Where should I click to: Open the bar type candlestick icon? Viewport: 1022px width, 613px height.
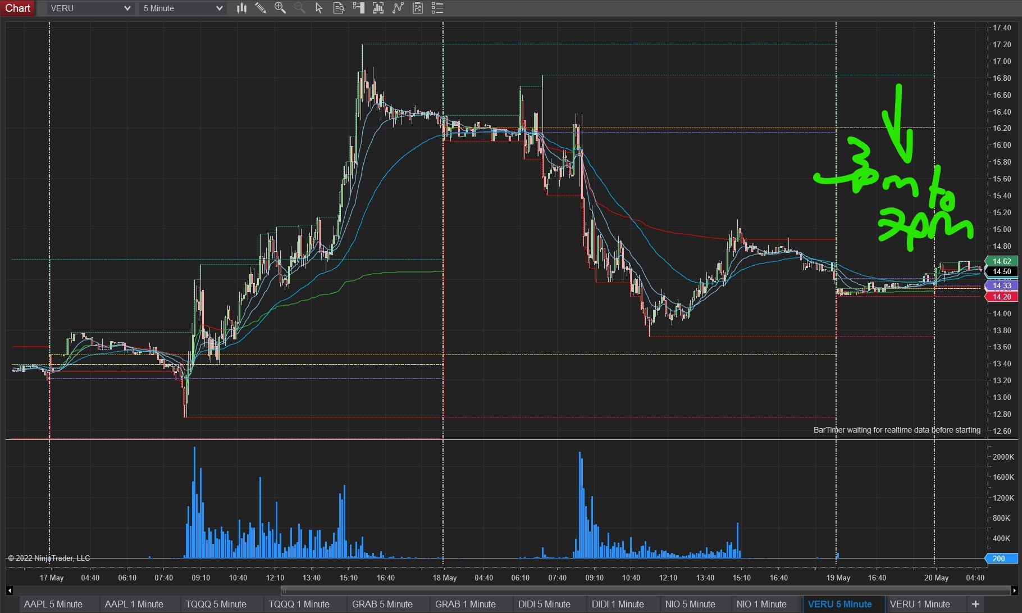(x=241, y=8)
